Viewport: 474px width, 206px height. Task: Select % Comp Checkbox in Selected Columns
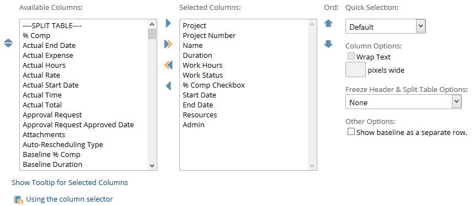[x=214, y=85]
